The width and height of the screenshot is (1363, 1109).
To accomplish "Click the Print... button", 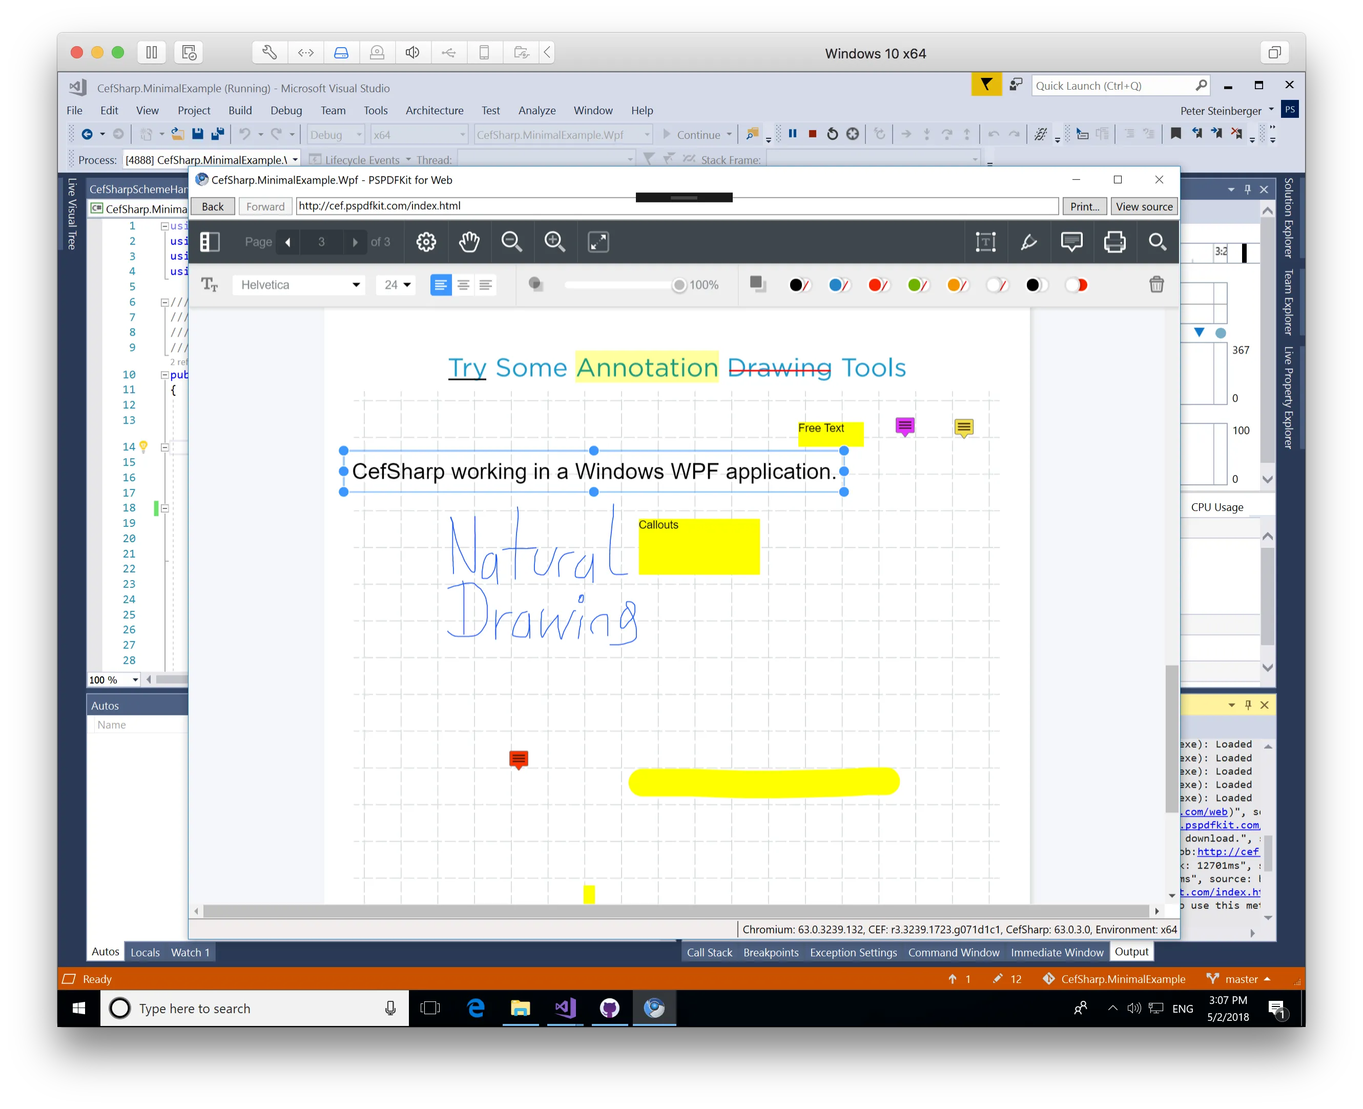I will pyautogui.click(x=1085, y=207).
